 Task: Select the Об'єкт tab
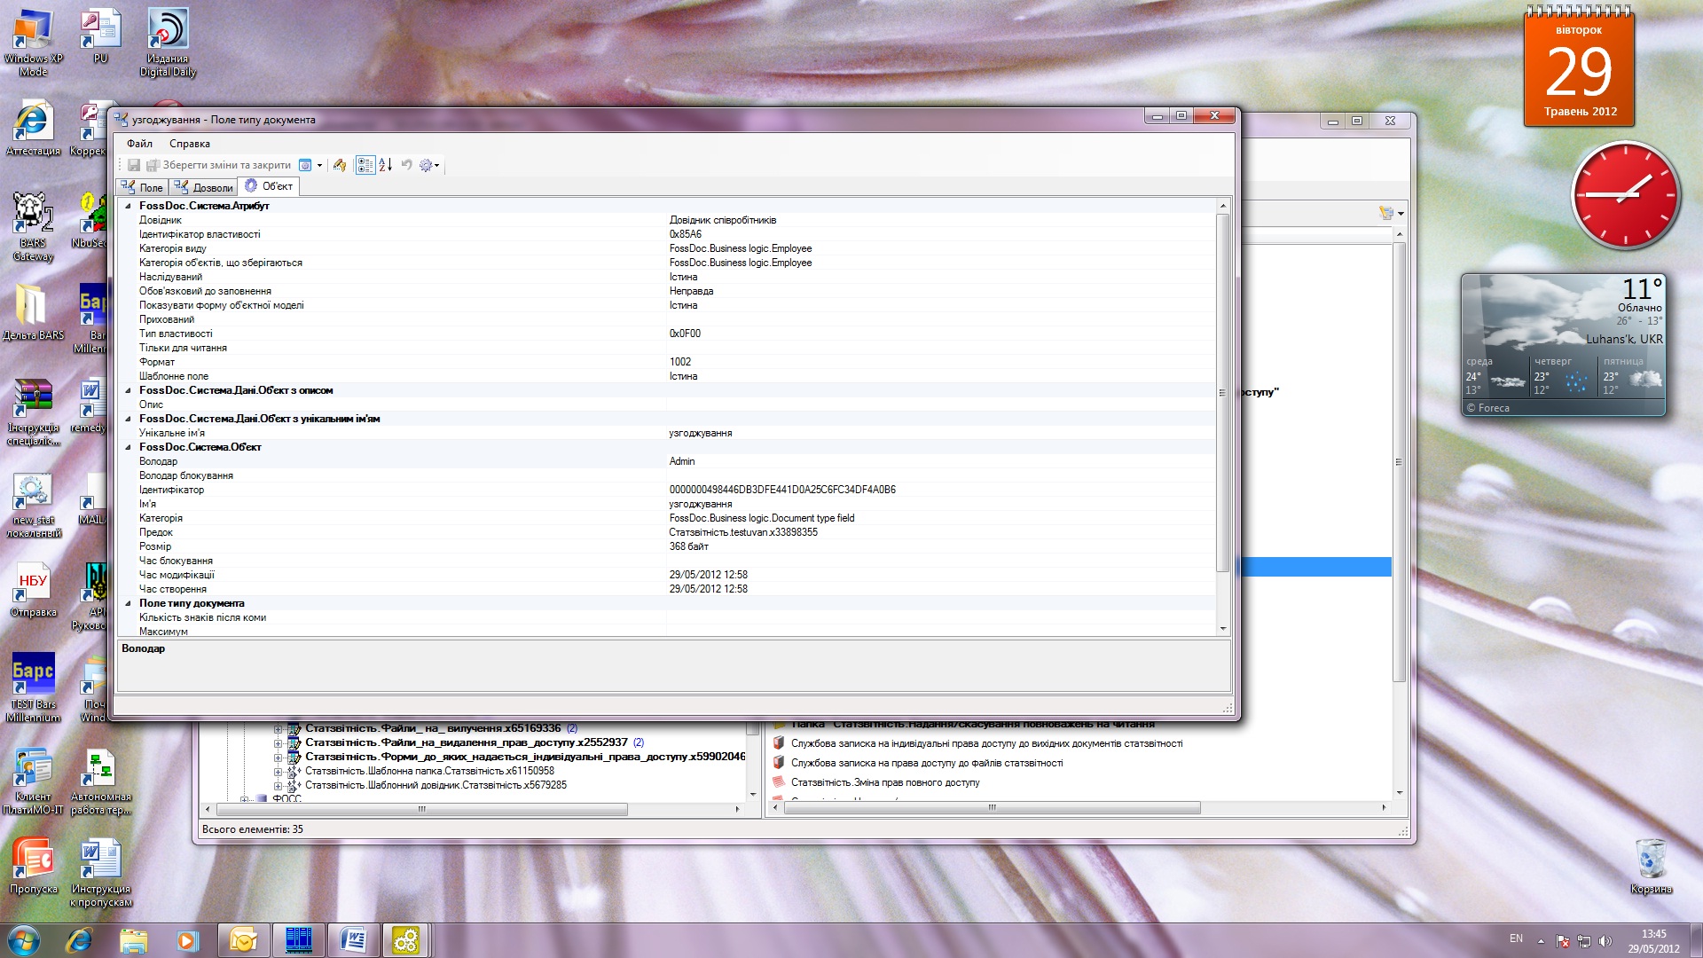coord(269,186)
